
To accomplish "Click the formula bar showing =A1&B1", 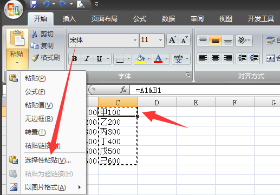I will pyautogui.click(x=205, y=90).
